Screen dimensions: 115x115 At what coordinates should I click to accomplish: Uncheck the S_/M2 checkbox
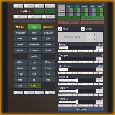coord(20,17)
